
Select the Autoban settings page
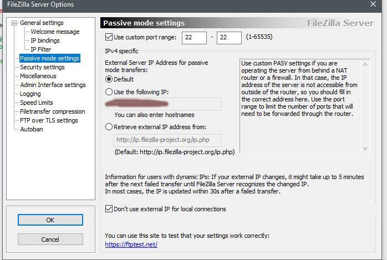[32, 130]
